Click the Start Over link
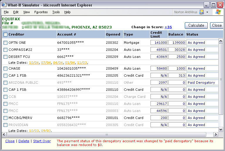Image resolution: width=225 pixels, height=151 pixels. point(42,141)
